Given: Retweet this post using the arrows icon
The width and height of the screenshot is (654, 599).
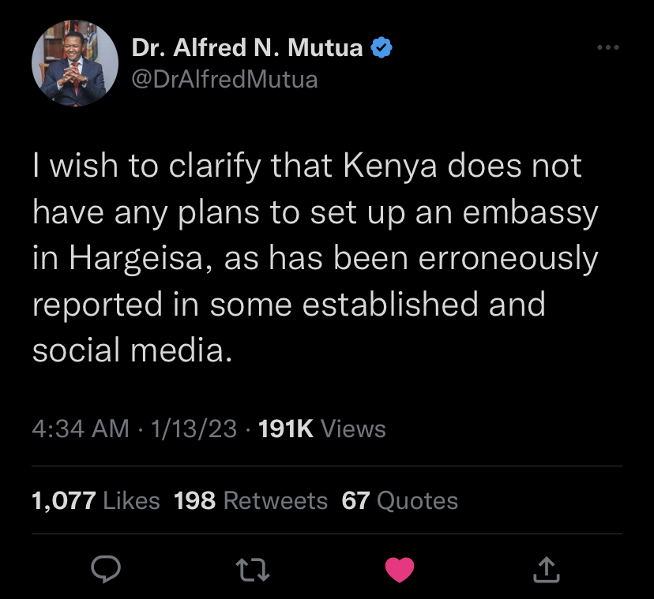Looking at the screenshot, I should coord(252,568).
